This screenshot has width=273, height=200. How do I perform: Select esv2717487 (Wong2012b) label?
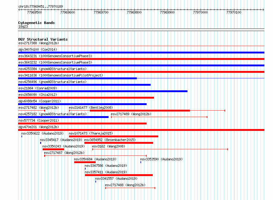(64, 153)
